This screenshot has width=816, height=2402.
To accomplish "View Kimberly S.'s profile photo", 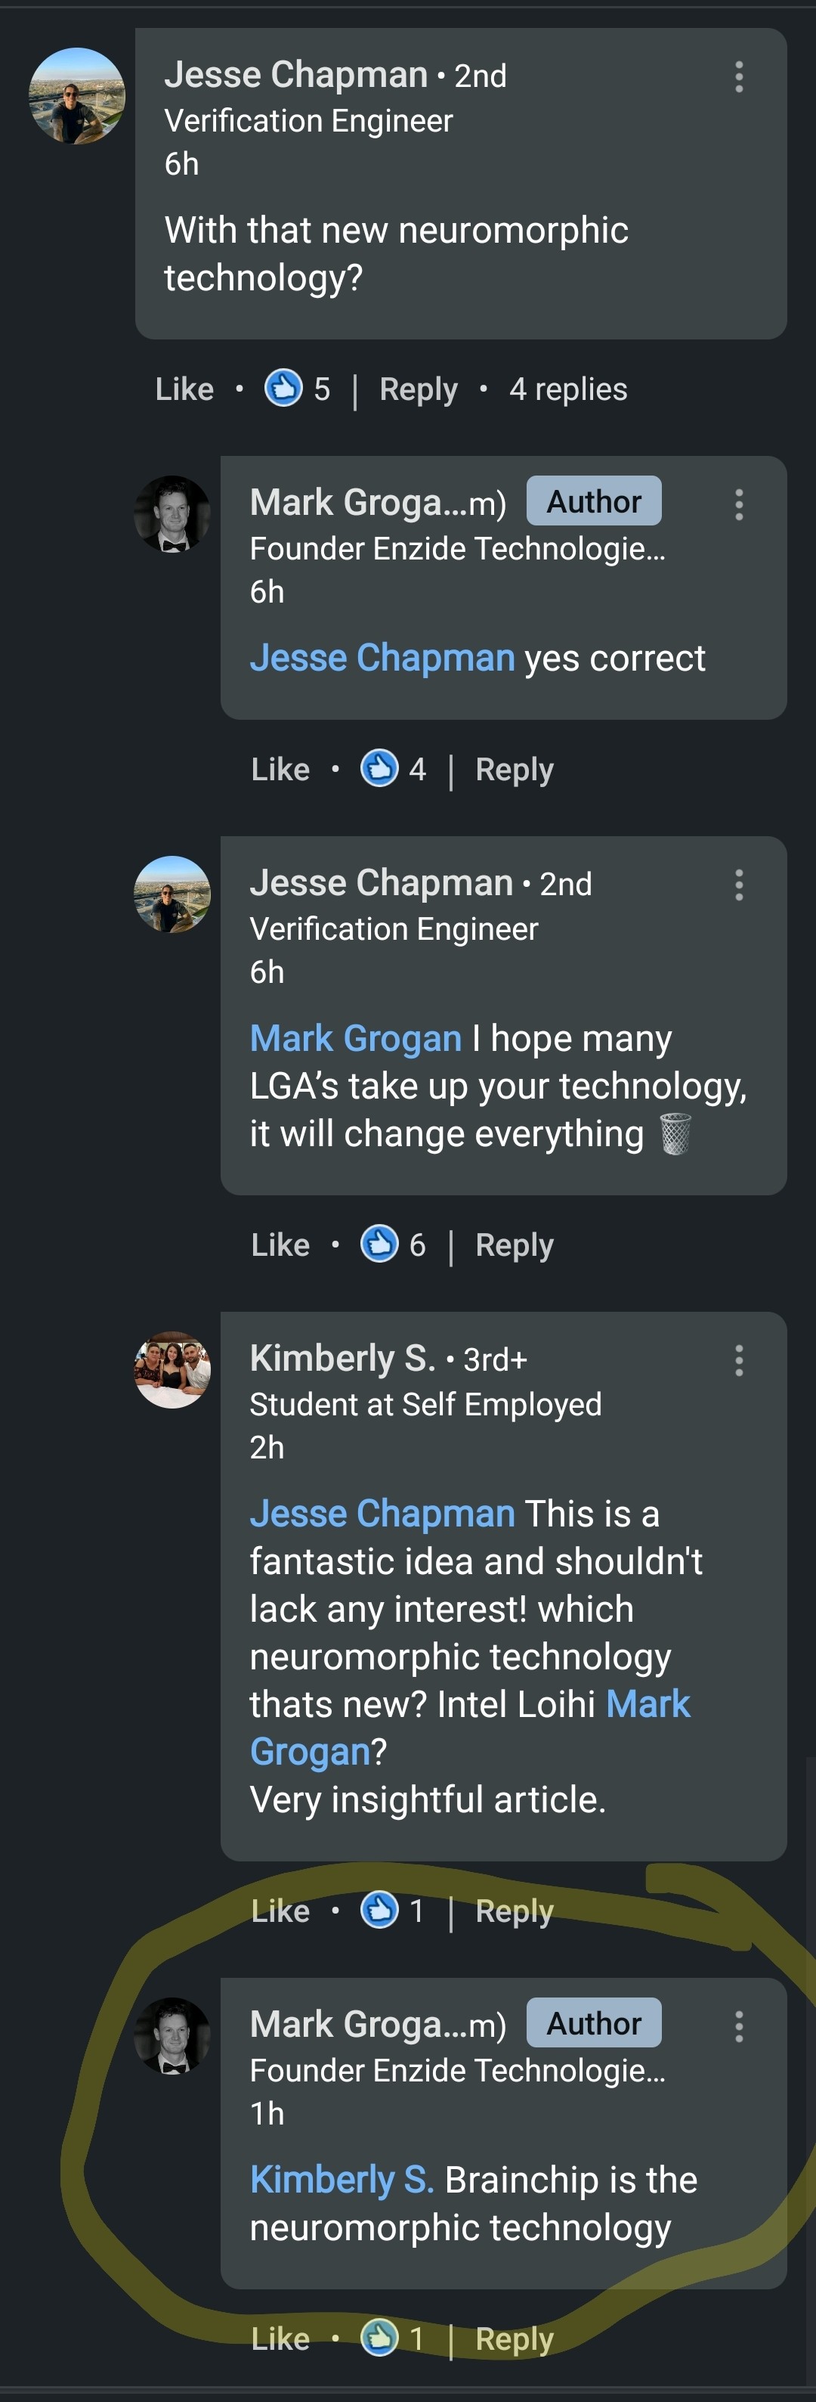I will (x=172, y=1370).
